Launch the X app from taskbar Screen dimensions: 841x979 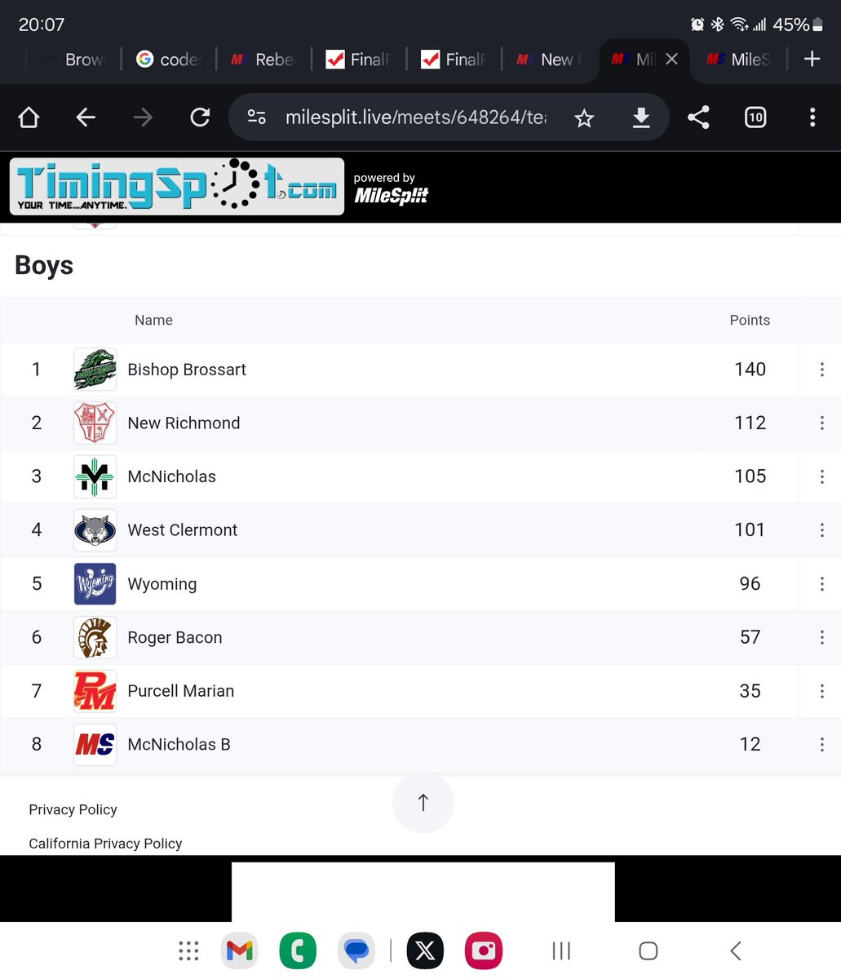coord(425,950)
